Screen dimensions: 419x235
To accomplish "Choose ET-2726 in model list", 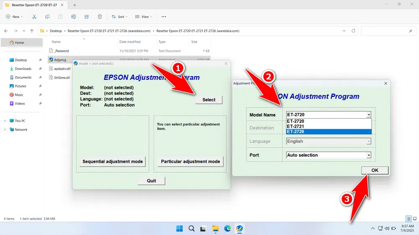I will pyautogui.click(x=328, y=131).
